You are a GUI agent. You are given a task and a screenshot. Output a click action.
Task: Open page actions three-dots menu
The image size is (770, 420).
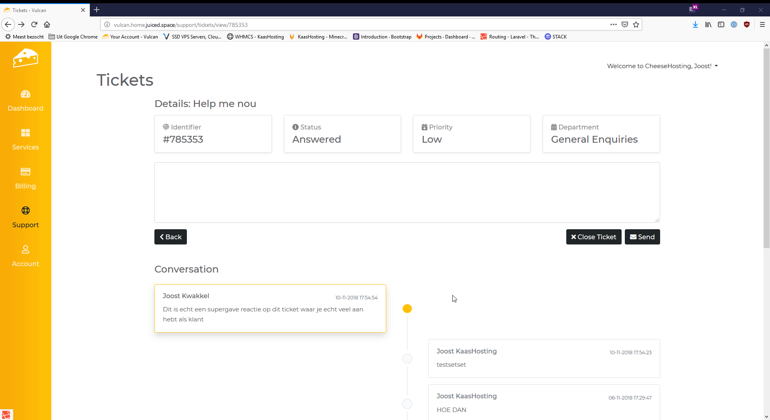[614, 24]
